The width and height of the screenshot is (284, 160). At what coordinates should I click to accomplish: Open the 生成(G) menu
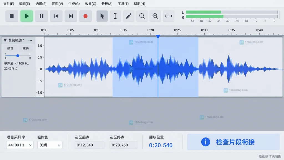point(74,4)
